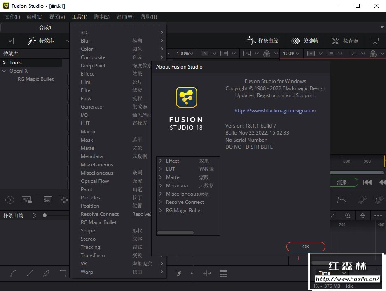
Task: Open the right viewer 100% zoom dropdown
Action: [291, 54]
